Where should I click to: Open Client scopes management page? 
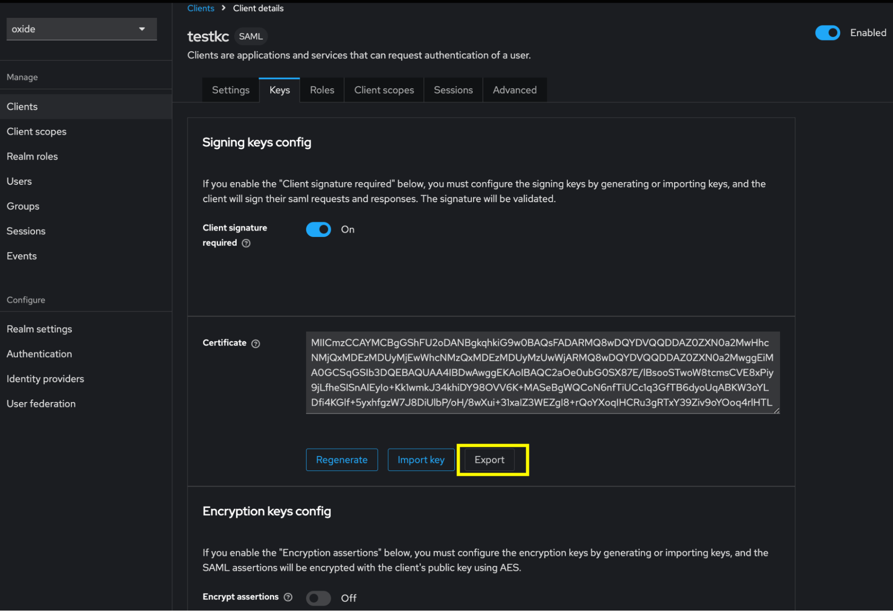[37, 132]
